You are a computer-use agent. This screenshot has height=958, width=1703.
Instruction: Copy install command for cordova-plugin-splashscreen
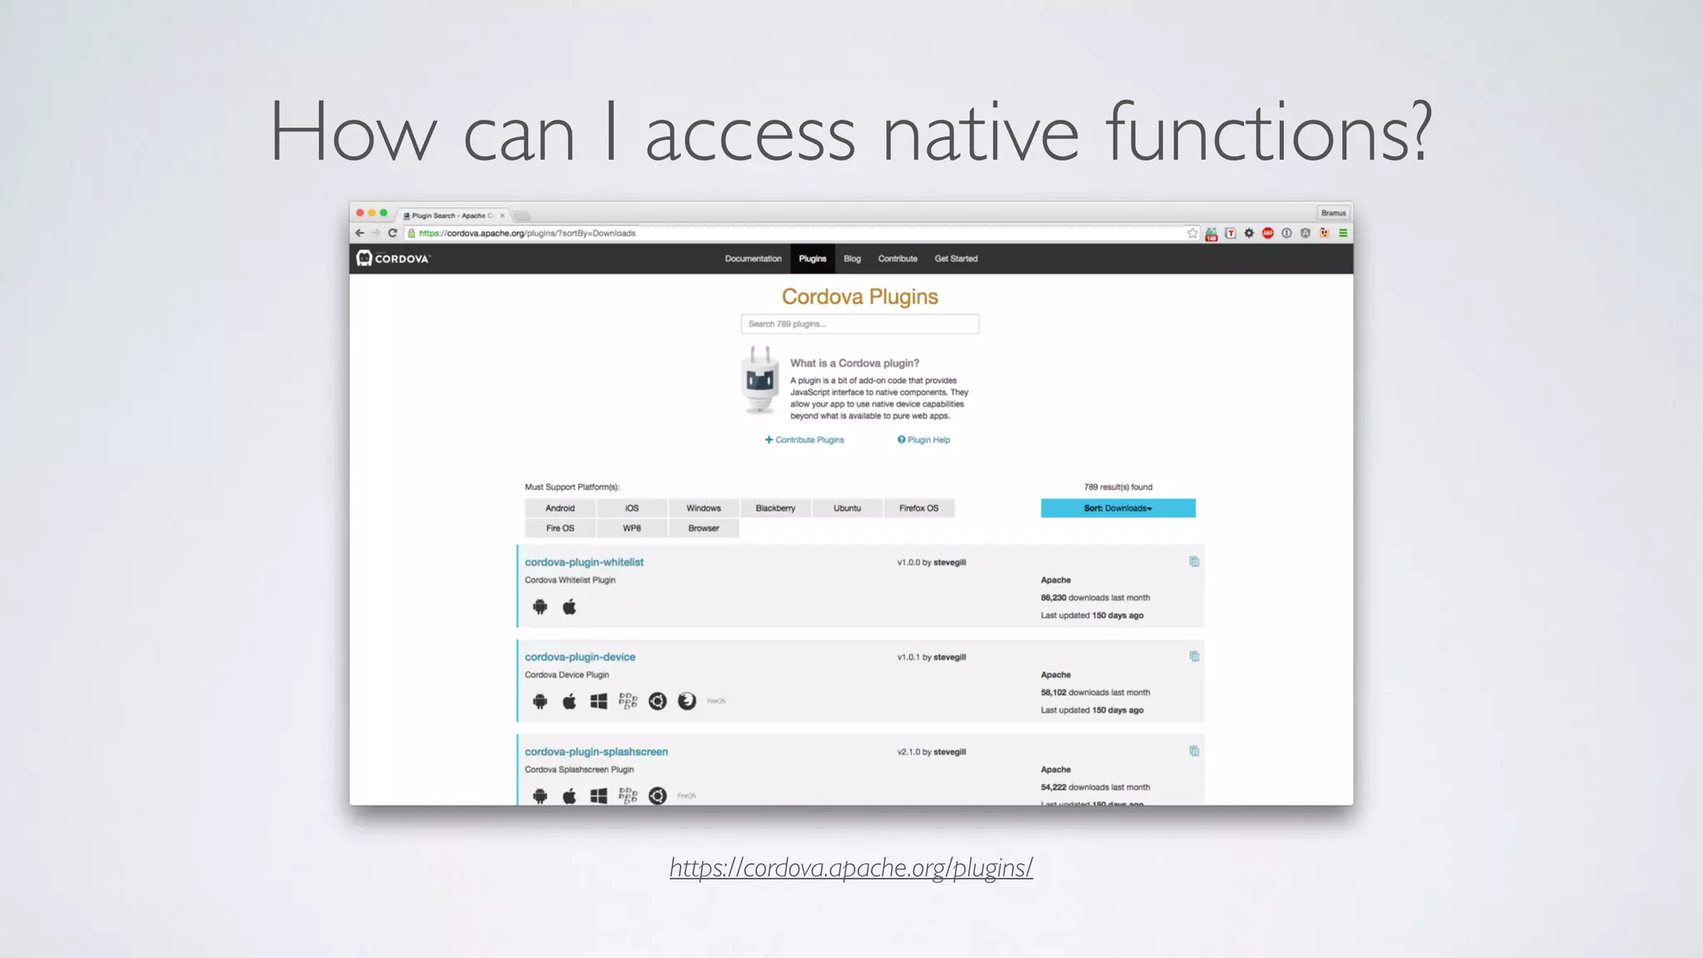[1194, 752]
